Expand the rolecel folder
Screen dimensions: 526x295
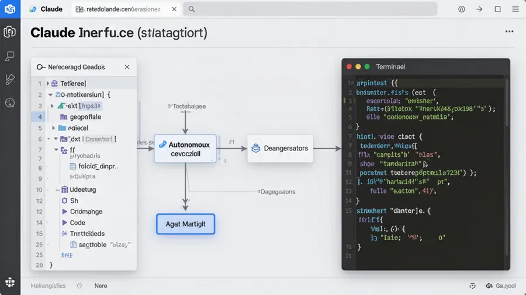pos(53,128)
